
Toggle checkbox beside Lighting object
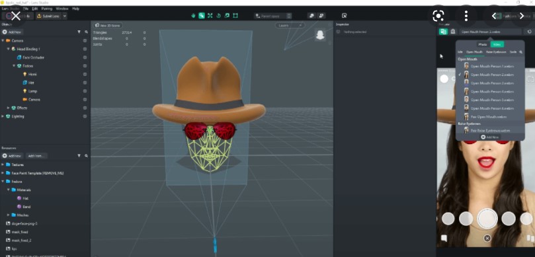85,116
